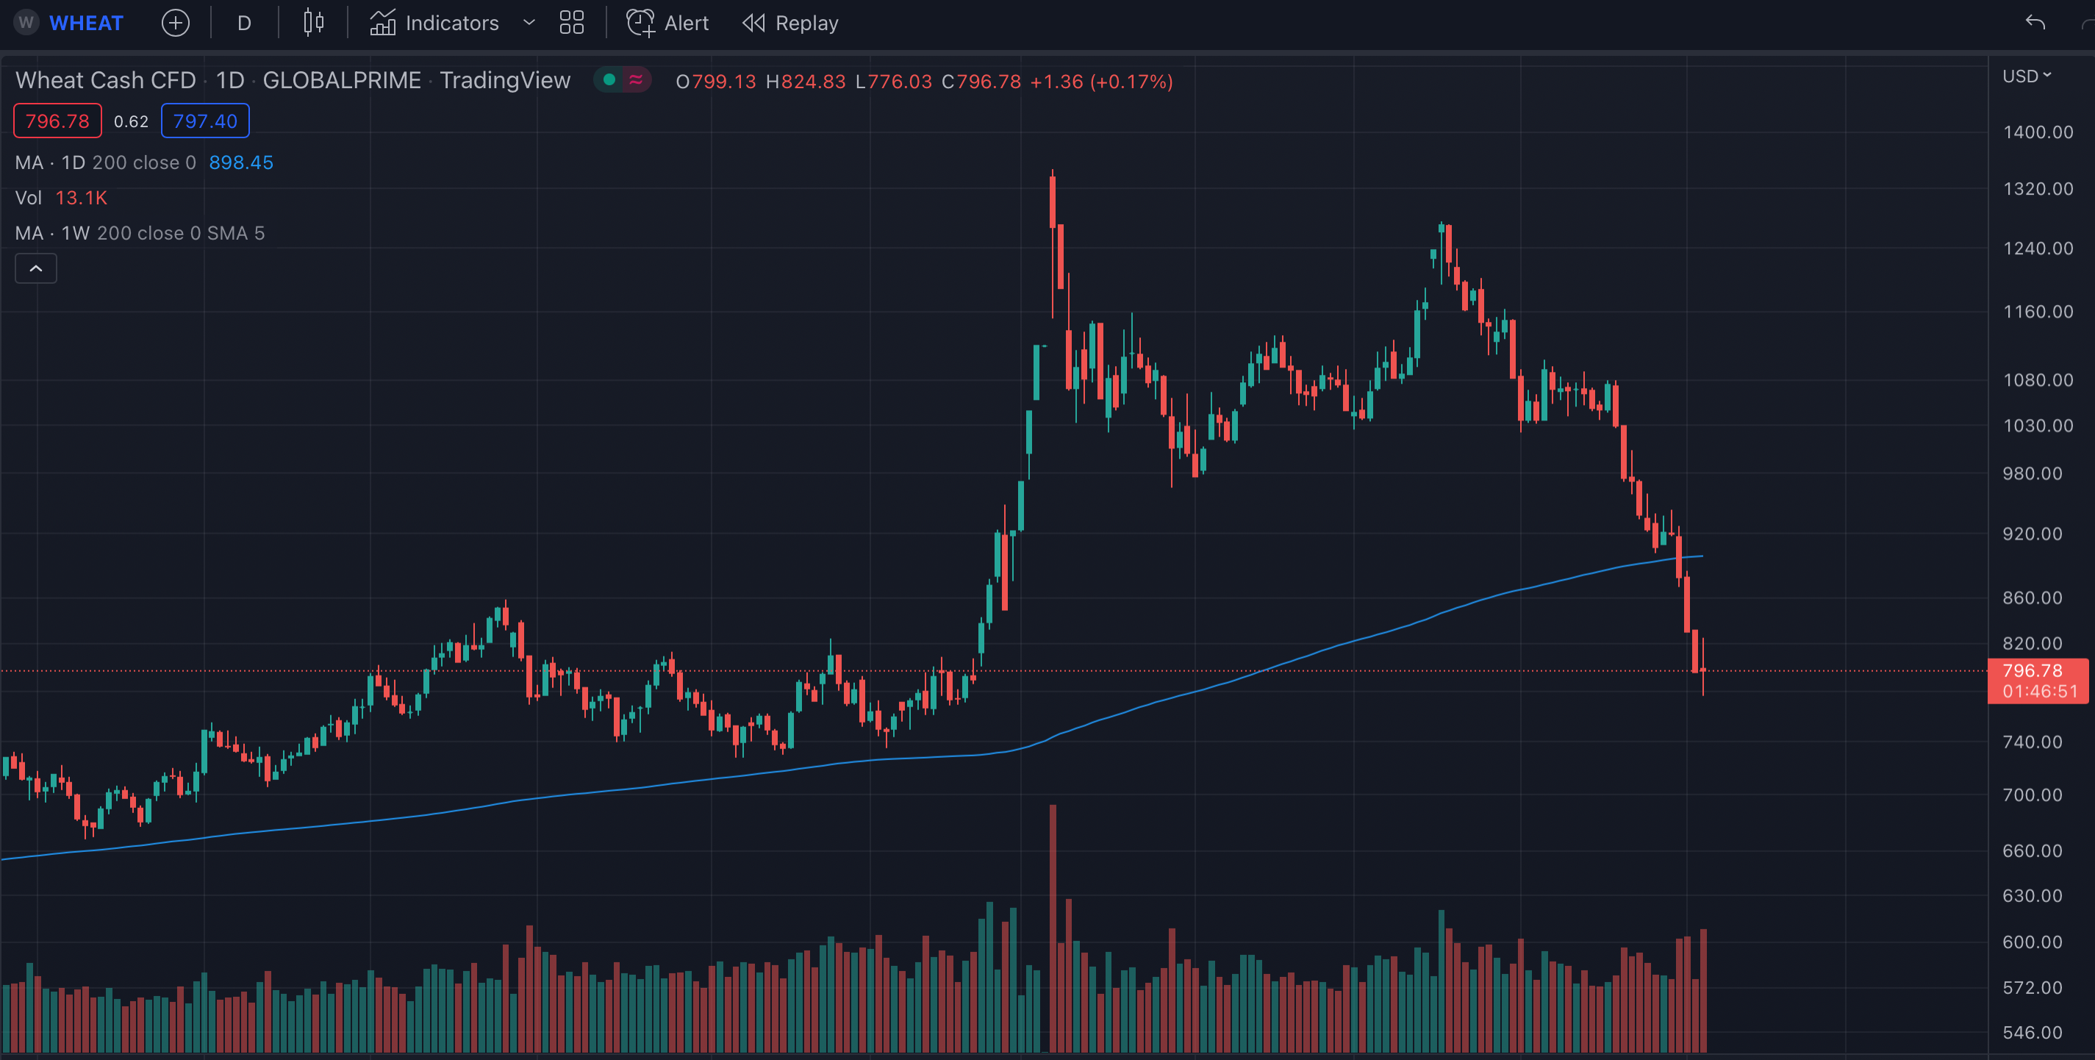
Task: Open the candlestick chart style selector
Action: click(313, 23)
